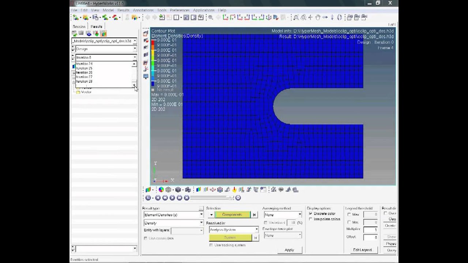Viewport: 468px width, 263px height.
Task: Click the top icon in the side toolbar
Action: pyautogui.click(x=146, y=33)
